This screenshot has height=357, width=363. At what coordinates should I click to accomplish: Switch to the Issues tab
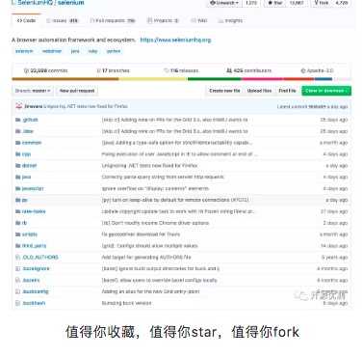[62, 20]
